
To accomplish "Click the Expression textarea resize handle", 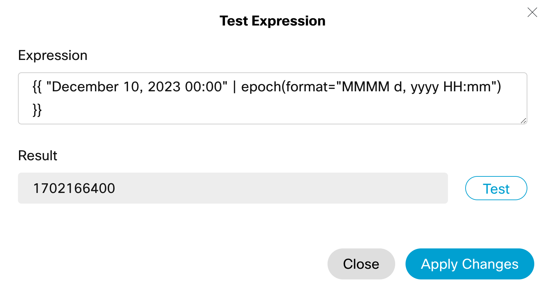I will tap(524, 121).
